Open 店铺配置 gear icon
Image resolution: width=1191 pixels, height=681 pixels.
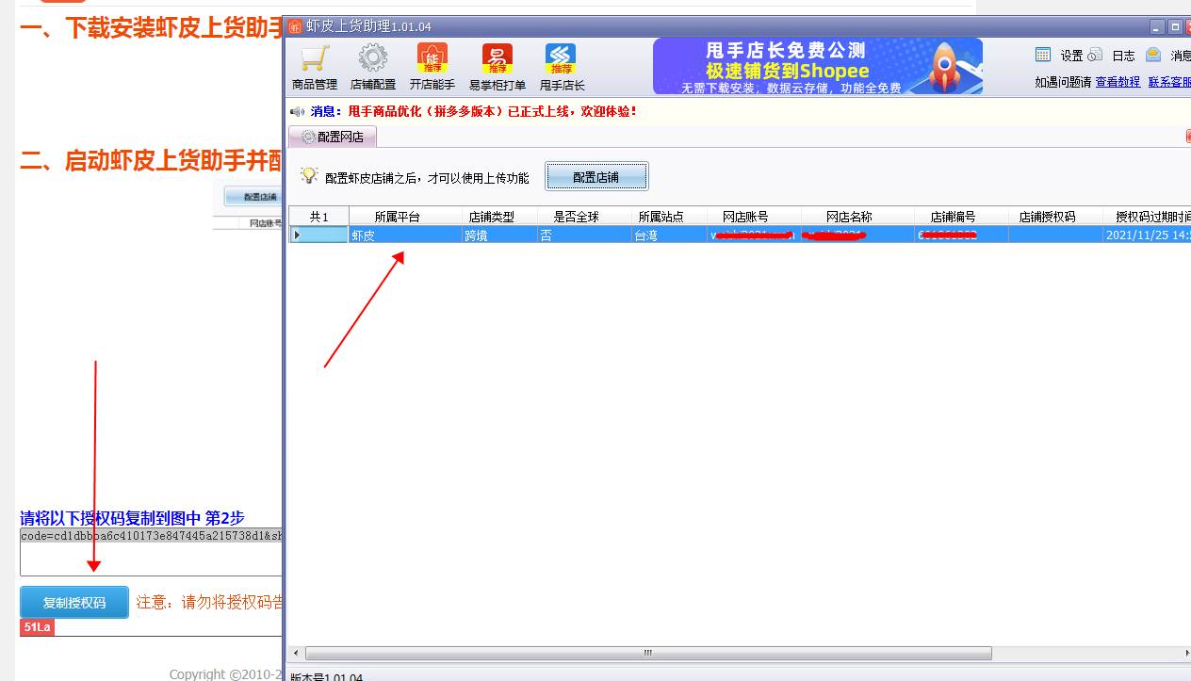point(373,67)
